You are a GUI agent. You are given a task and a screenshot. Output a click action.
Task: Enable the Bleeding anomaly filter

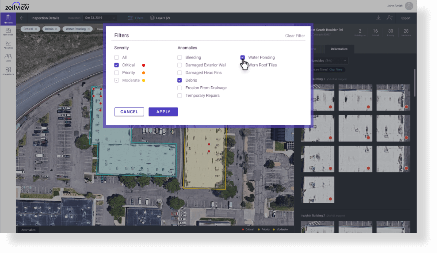pyautogui.click(x=180, y=57)
